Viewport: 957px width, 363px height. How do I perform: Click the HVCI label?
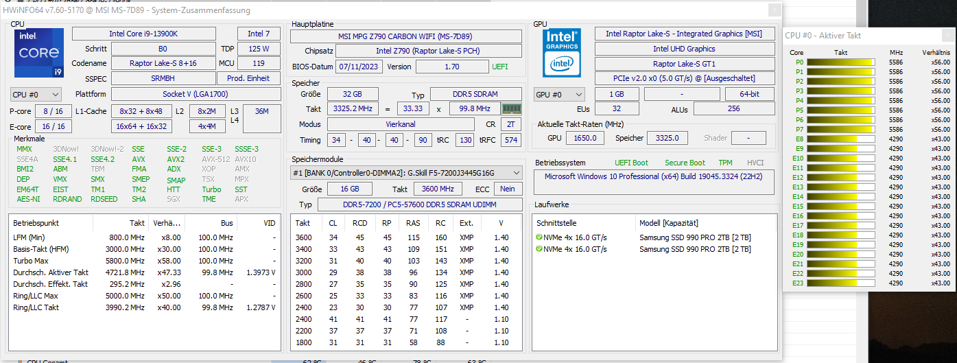[755, 163]
